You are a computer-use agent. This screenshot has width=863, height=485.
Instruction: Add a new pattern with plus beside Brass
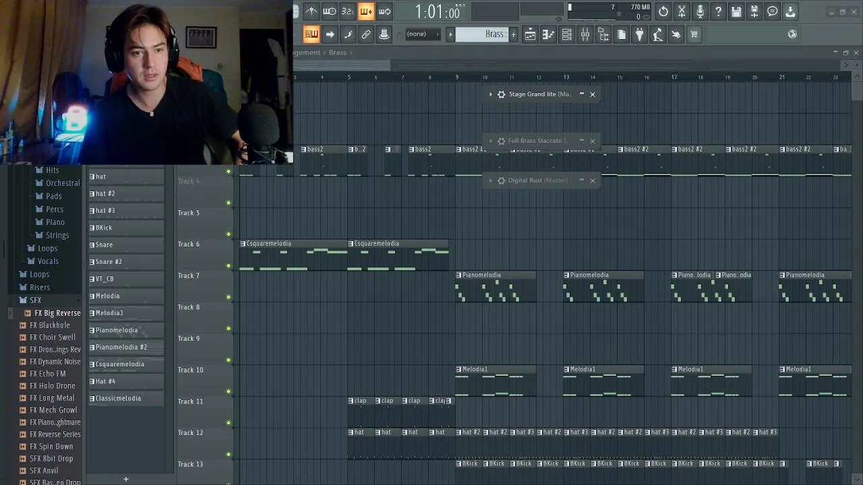point(513,34)
